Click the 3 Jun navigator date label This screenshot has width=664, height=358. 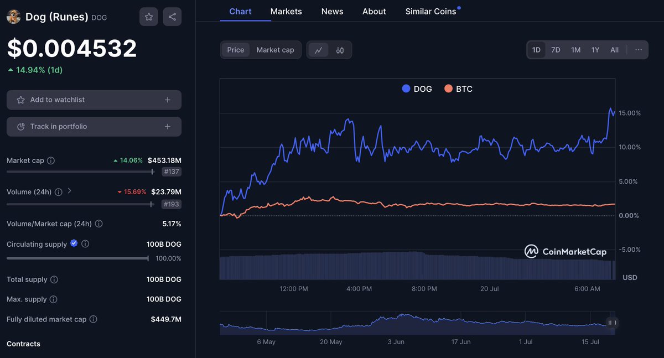[396, 342]
